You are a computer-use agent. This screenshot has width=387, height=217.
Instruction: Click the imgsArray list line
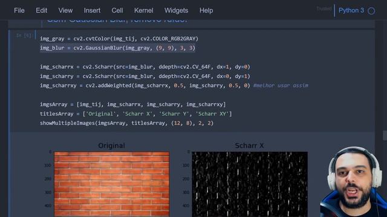point(133,104)
